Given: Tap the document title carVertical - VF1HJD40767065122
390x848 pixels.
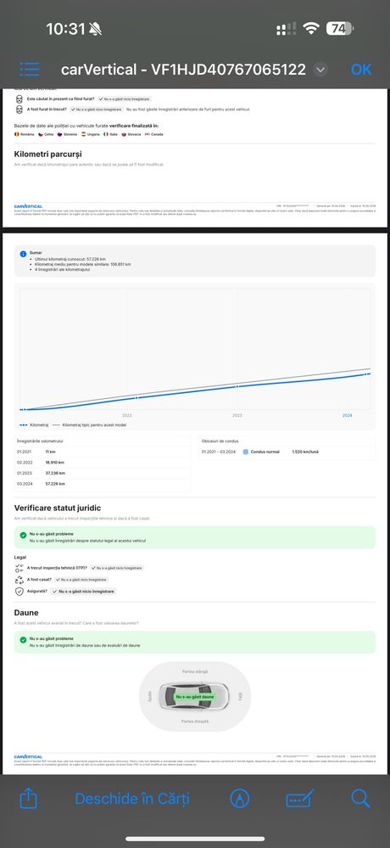Looking at the screenshot, I should point(183,70).
